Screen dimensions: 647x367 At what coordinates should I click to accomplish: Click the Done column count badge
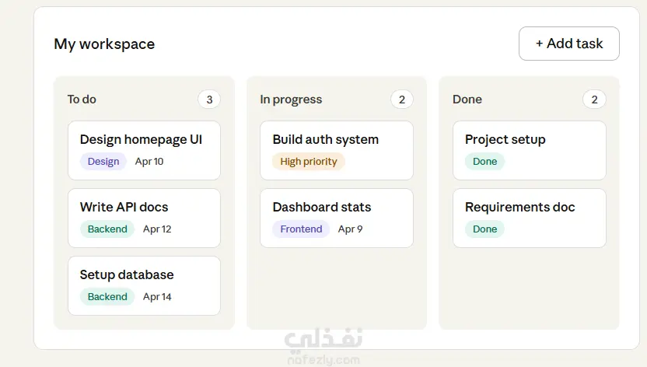tap(594, 100)
